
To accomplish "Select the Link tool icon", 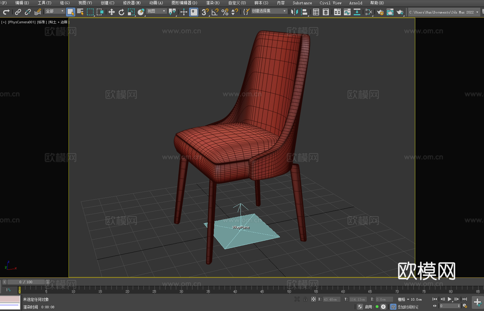I will (18, 12).
